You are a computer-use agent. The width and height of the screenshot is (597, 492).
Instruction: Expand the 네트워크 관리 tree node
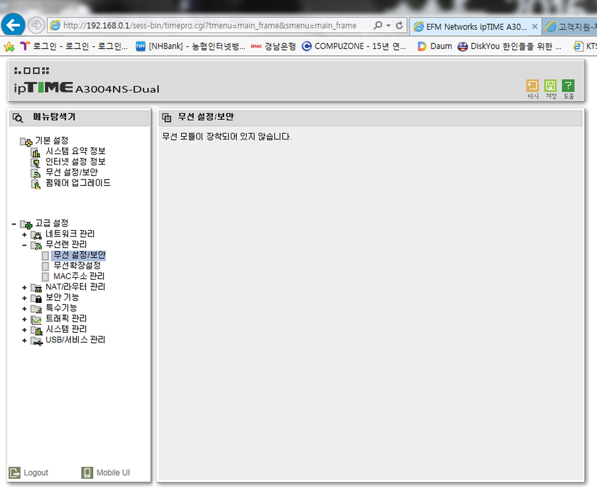click(24, 235)
